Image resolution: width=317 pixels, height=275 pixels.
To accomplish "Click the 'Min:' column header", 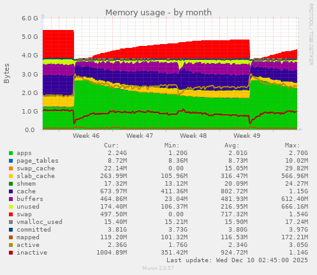I will (x=172, y=145).
